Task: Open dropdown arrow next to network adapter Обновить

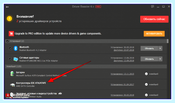Action: pyautogui.click(x=160, y=59)
